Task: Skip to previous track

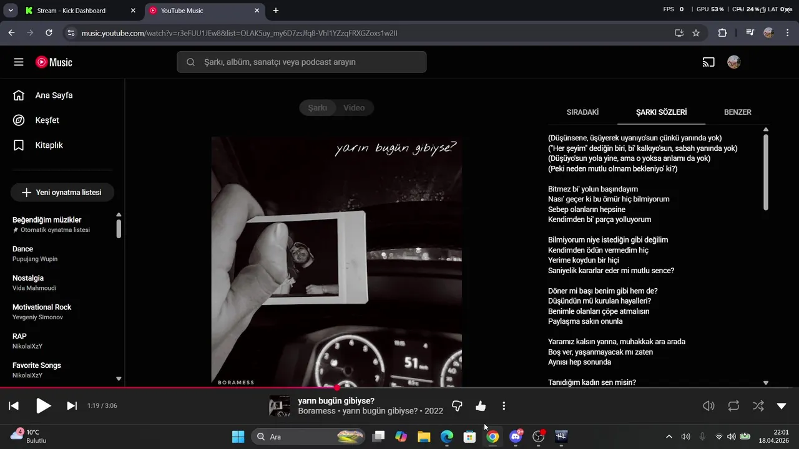Action: pyautogui.click(x=14, y=406)
